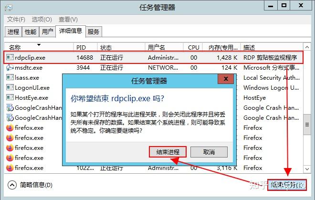
Task: Sort by the 内存(专用 column header
Action: [x=221, y=47]
